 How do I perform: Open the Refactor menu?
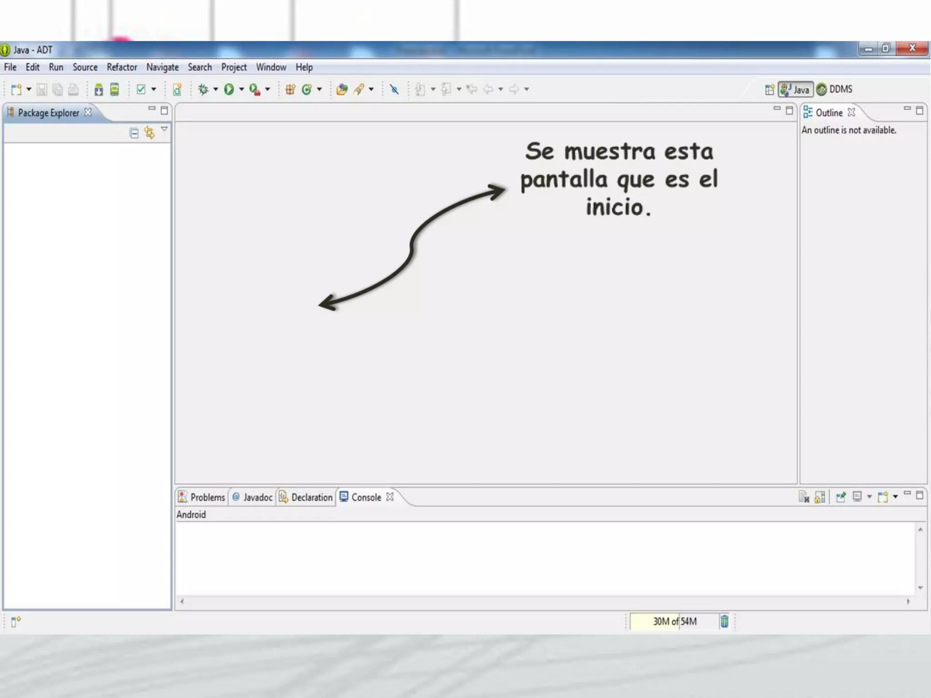click(122, 67)
